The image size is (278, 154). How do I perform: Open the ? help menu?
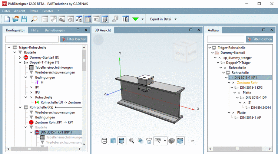coord(58,11)
